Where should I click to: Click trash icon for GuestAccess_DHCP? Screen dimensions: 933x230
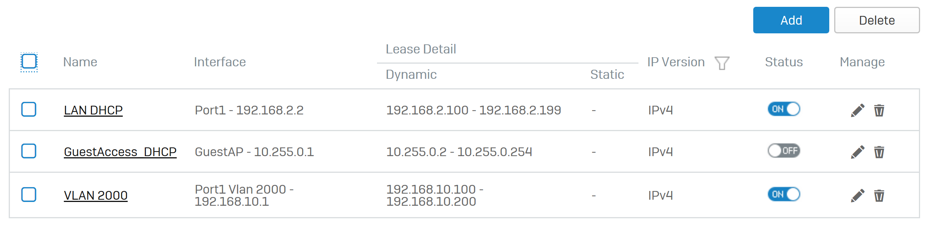[x=879, y=152]
